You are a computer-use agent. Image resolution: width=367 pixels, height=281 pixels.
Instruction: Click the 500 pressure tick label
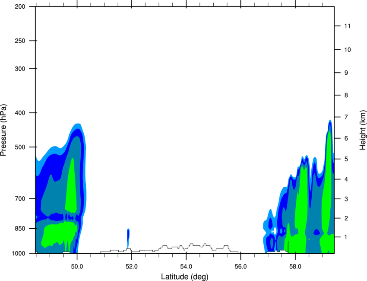pos(20,147)
